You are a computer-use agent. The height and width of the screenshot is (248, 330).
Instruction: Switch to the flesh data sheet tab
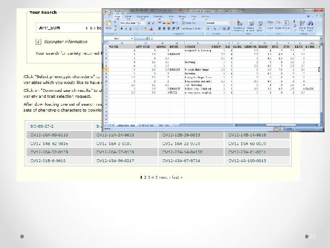164,125
